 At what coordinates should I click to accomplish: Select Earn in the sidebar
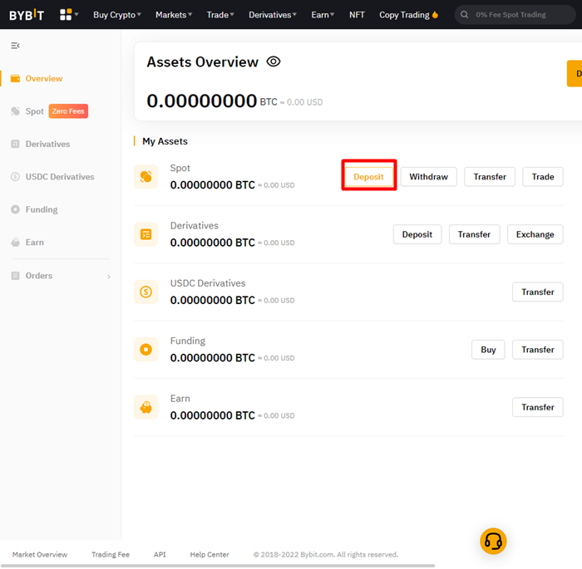35,243
